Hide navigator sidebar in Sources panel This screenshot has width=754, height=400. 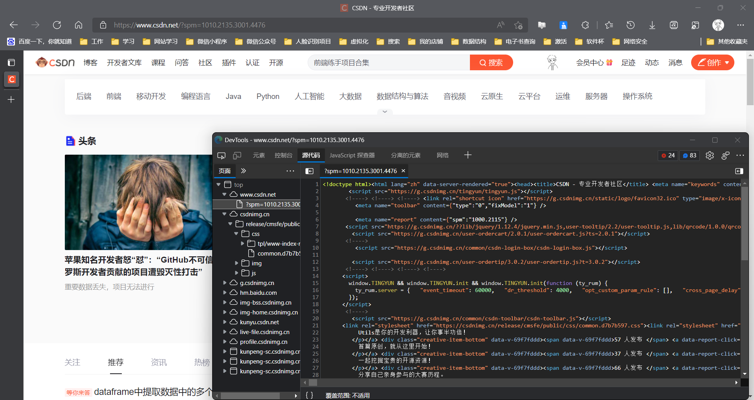coord(310,171)
